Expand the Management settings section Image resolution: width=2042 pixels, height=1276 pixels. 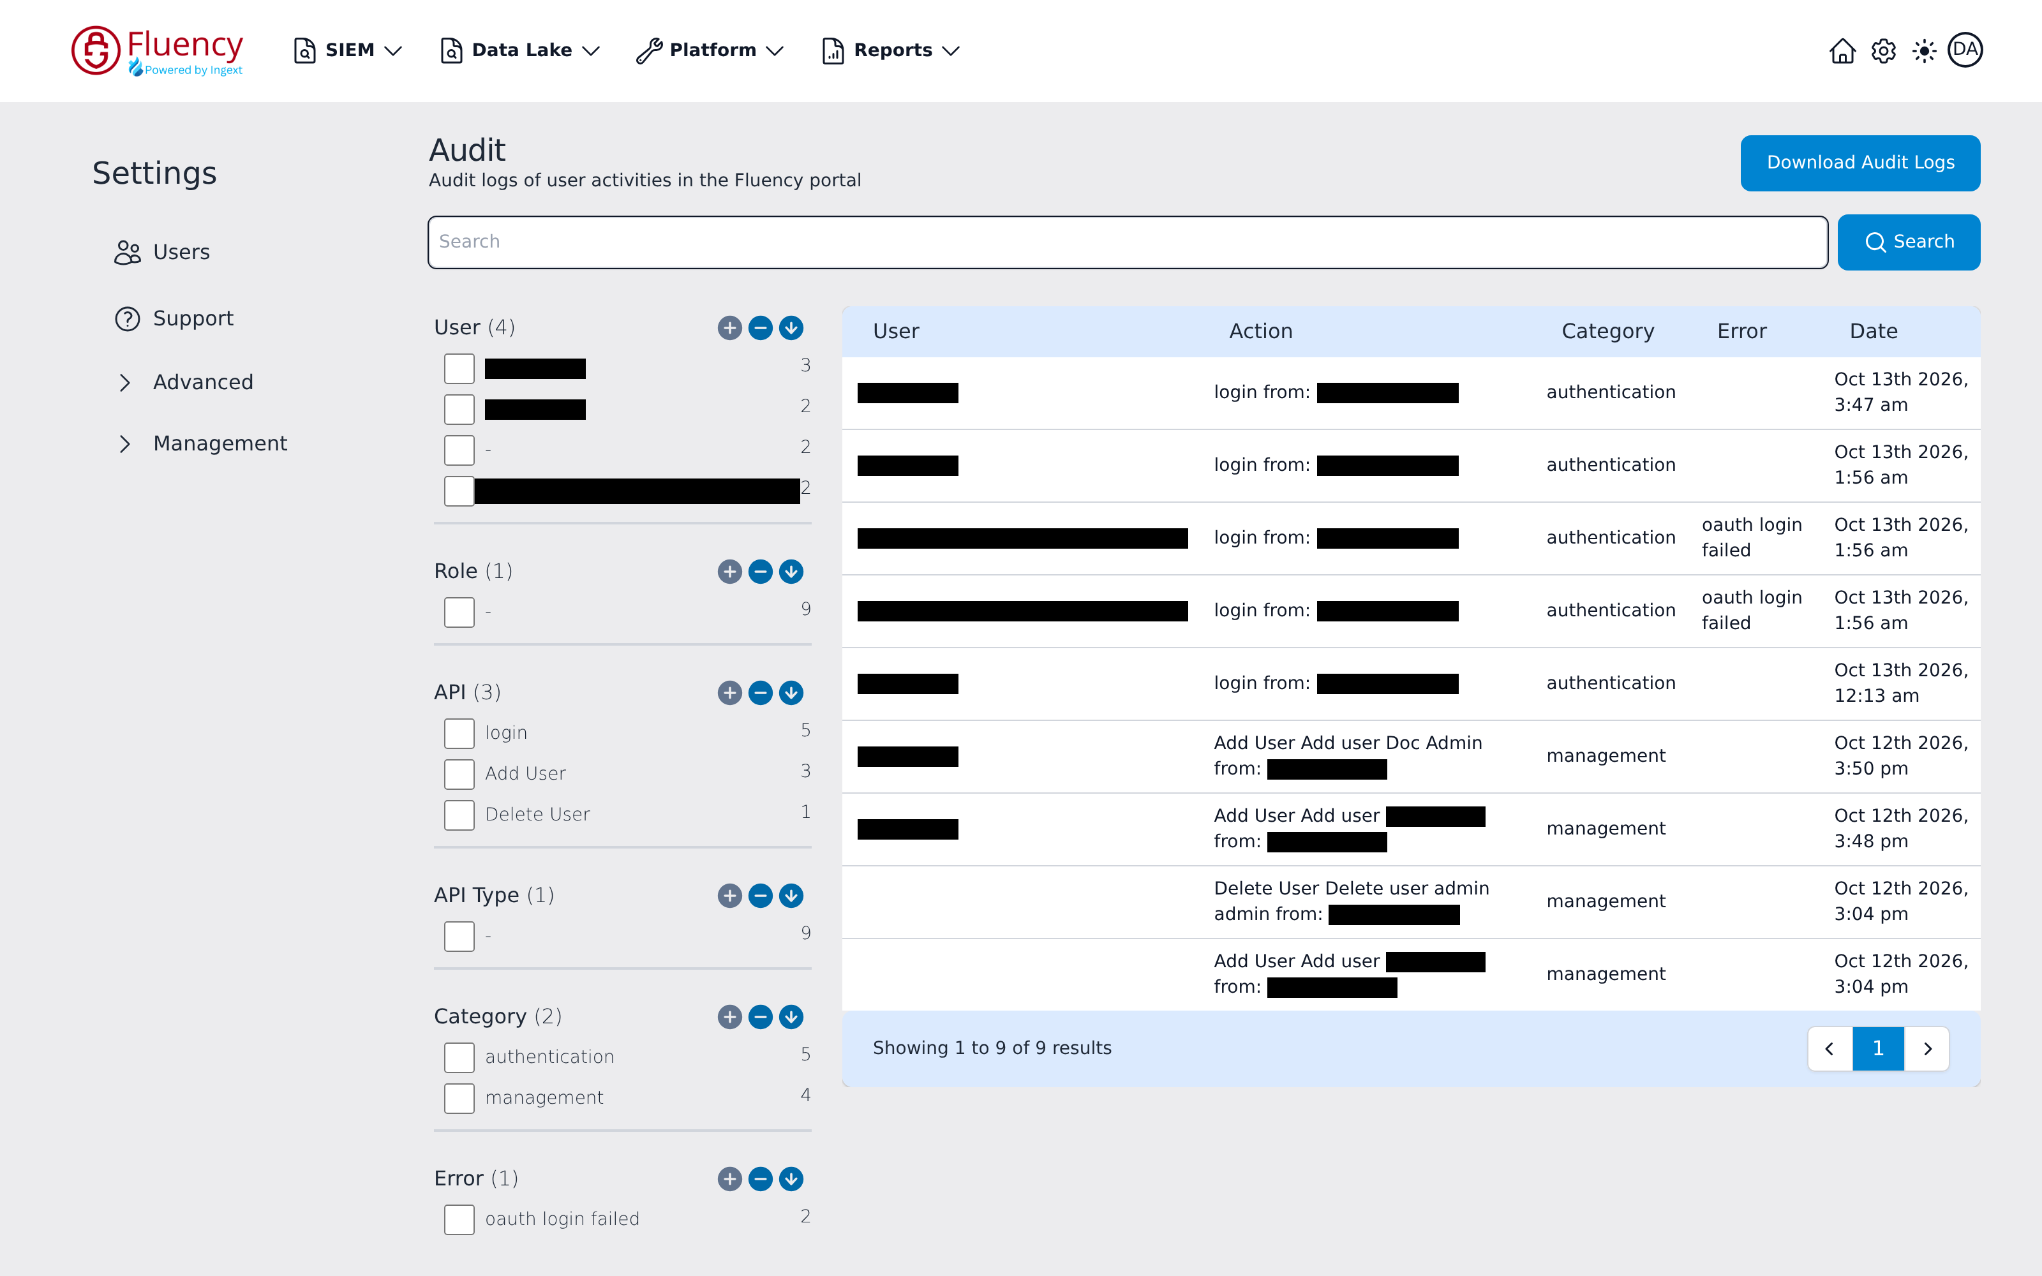[x=201, y=444]
